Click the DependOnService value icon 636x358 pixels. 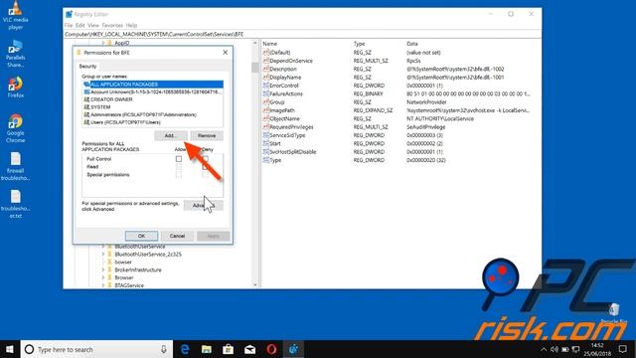coord(266,61)
